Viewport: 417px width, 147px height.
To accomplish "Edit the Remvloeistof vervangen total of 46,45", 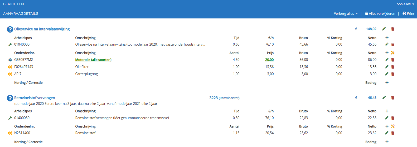I will coord(384,98).
